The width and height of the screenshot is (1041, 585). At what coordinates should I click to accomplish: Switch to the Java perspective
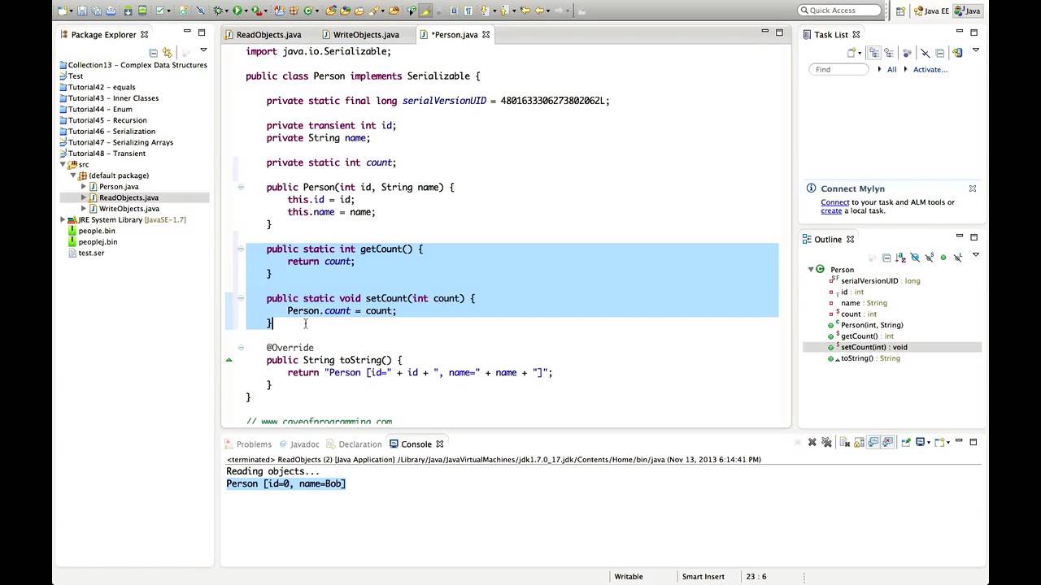[966, 11]
